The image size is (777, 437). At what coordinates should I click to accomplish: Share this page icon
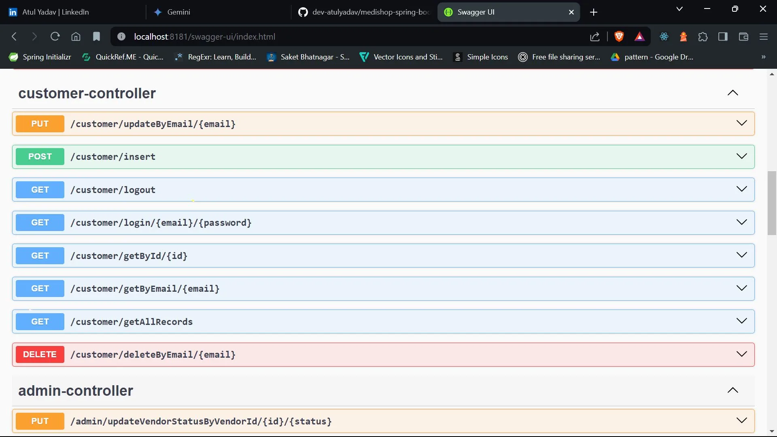(594, 37)
